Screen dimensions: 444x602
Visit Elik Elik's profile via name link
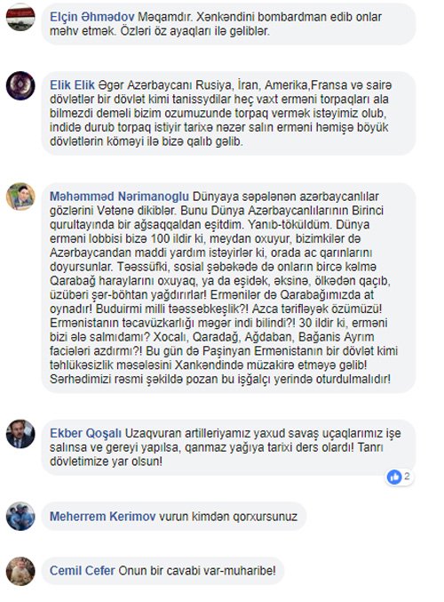pyautogui.click(x=72, y=84)
